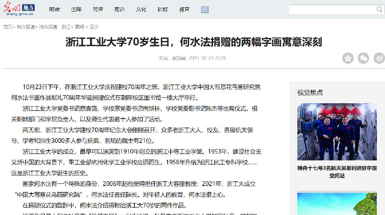Image resolution: width=385 pixels, height=215 pixels.
Task: Click the 潮新闻 article source link
Action: (178, 58)
